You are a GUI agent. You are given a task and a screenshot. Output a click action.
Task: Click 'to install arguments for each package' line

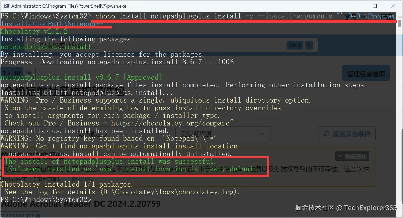(112, 115)
